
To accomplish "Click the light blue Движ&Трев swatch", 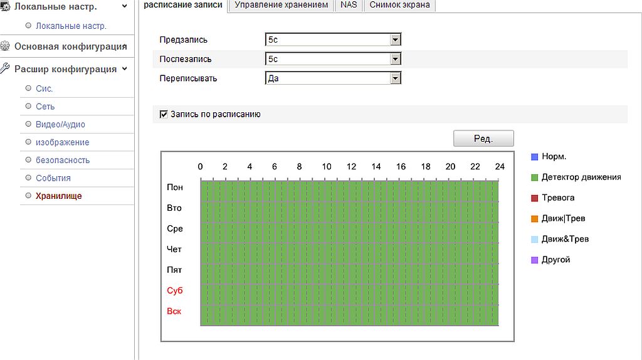I will 534,239.
